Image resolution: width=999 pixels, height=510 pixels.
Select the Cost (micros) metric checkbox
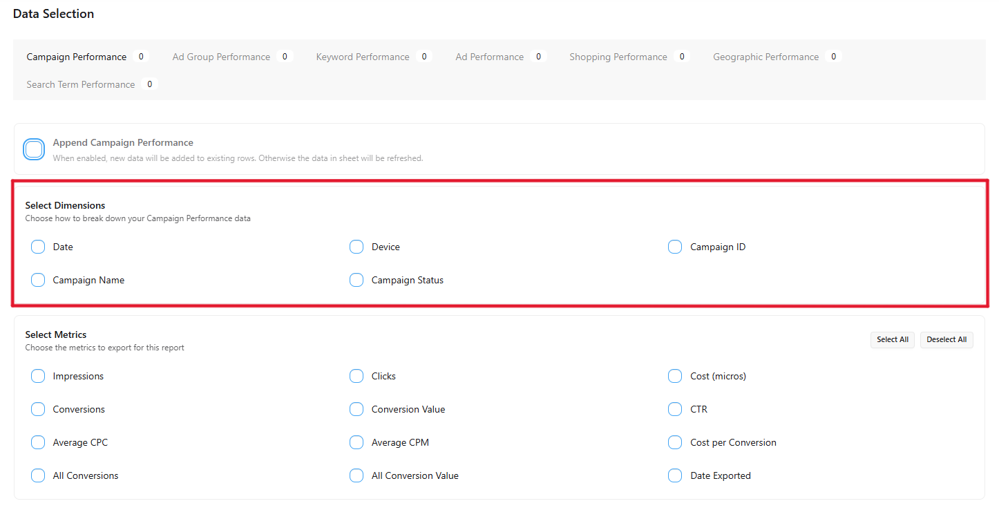(675, 376)
